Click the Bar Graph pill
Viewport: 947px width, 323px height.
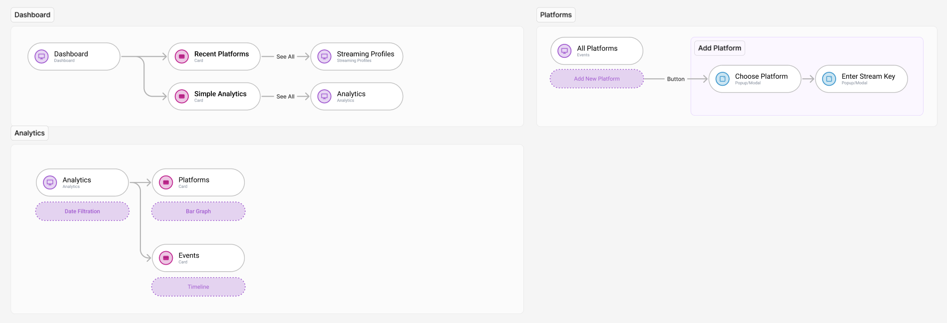198,211
